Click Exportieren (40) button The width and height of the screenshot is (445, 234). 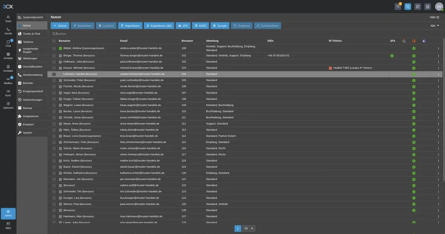(159, 26)
